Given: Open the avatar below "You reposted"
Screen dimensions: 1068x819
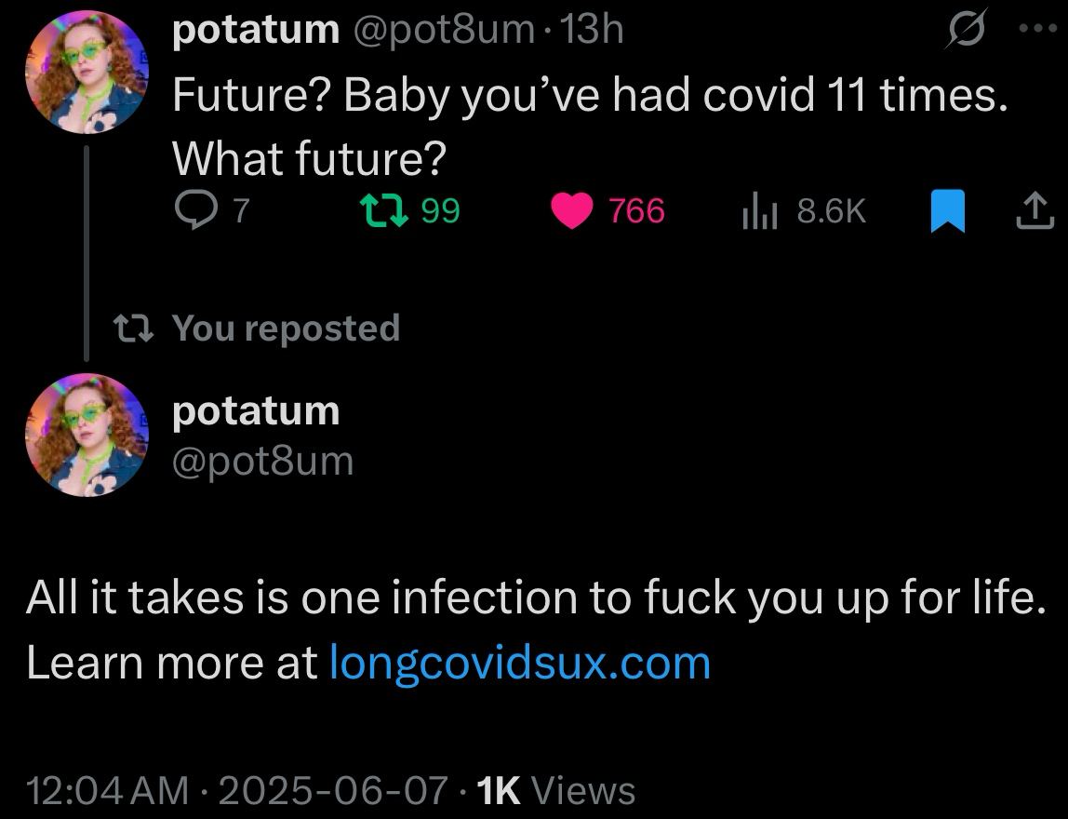Looking at the screenshot, I should click(87, 435).
